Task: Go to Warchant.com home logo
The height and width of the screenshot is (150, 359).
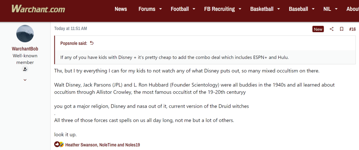Action: point(38,9)
